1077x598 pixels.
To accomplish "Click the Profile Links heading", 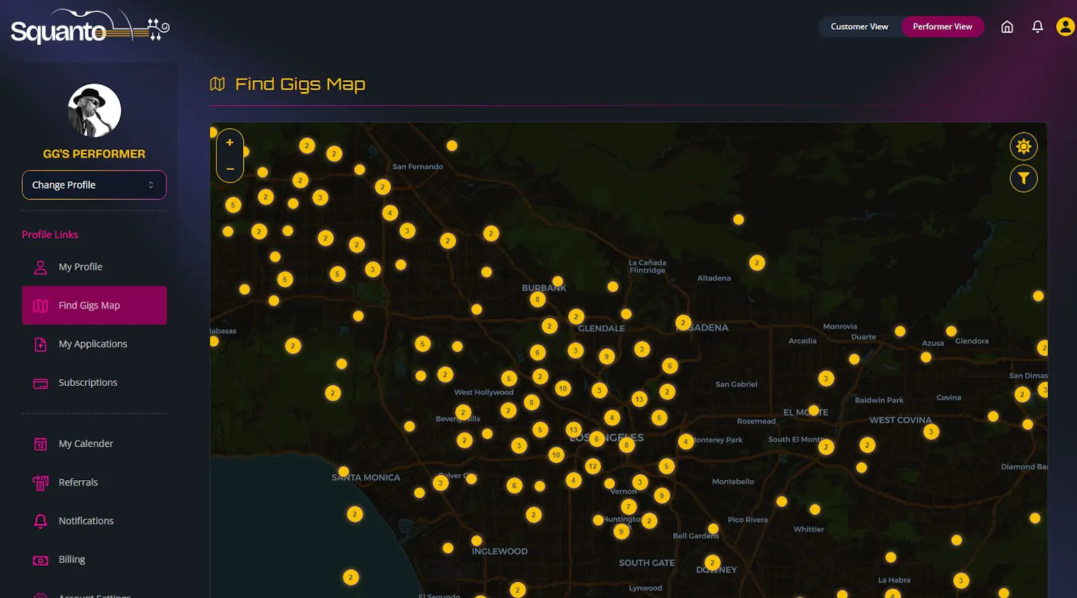I will tap(50, 234).
